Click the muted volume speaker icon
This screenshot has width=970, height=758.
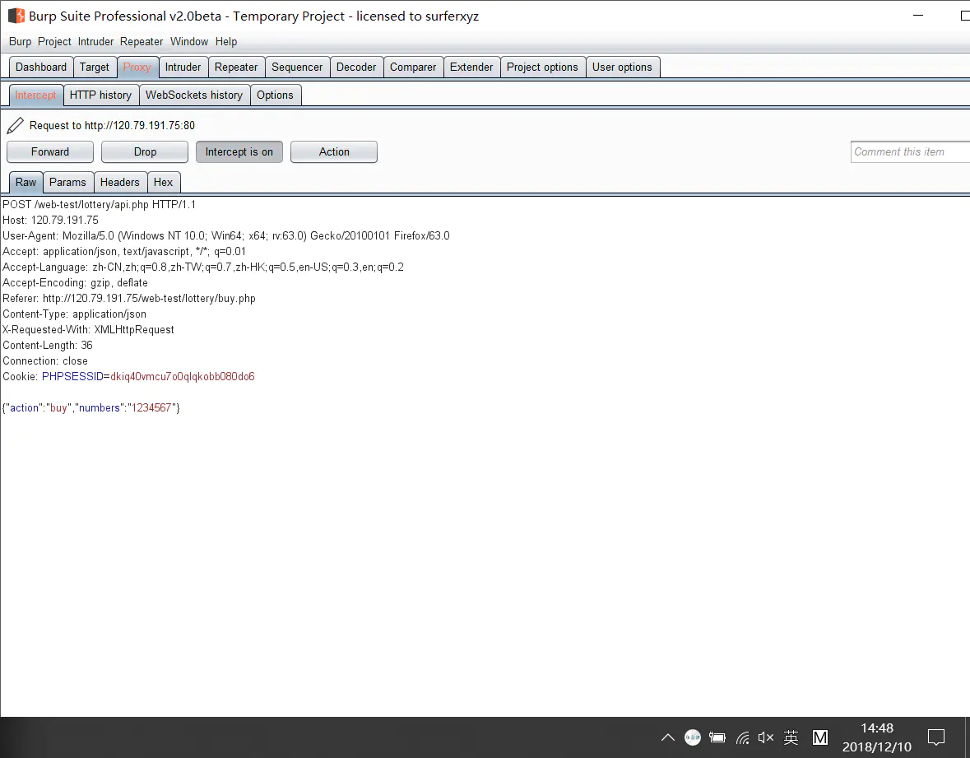pyautogui.click(x=766, y=737)
